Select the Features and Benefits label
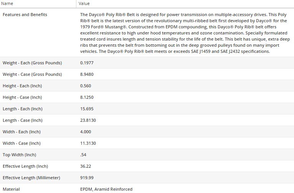The width and height of the screenshot is (294, 193). 25,15
